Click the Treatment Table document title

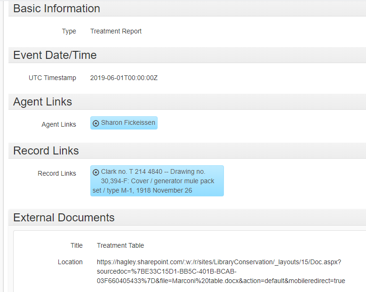click(x=120, y=245)
